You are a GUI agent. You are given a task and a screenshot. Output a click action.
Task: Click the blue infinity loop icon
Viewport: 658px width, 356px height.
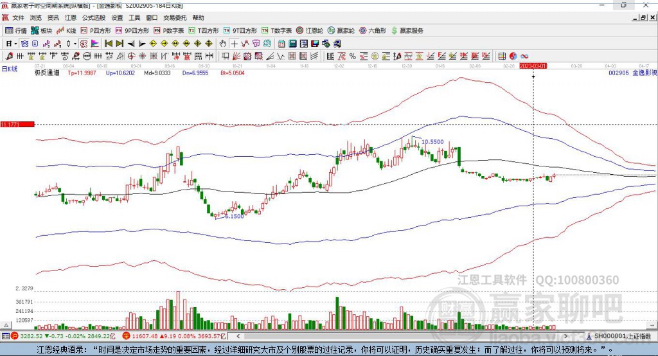click(524, 56)
